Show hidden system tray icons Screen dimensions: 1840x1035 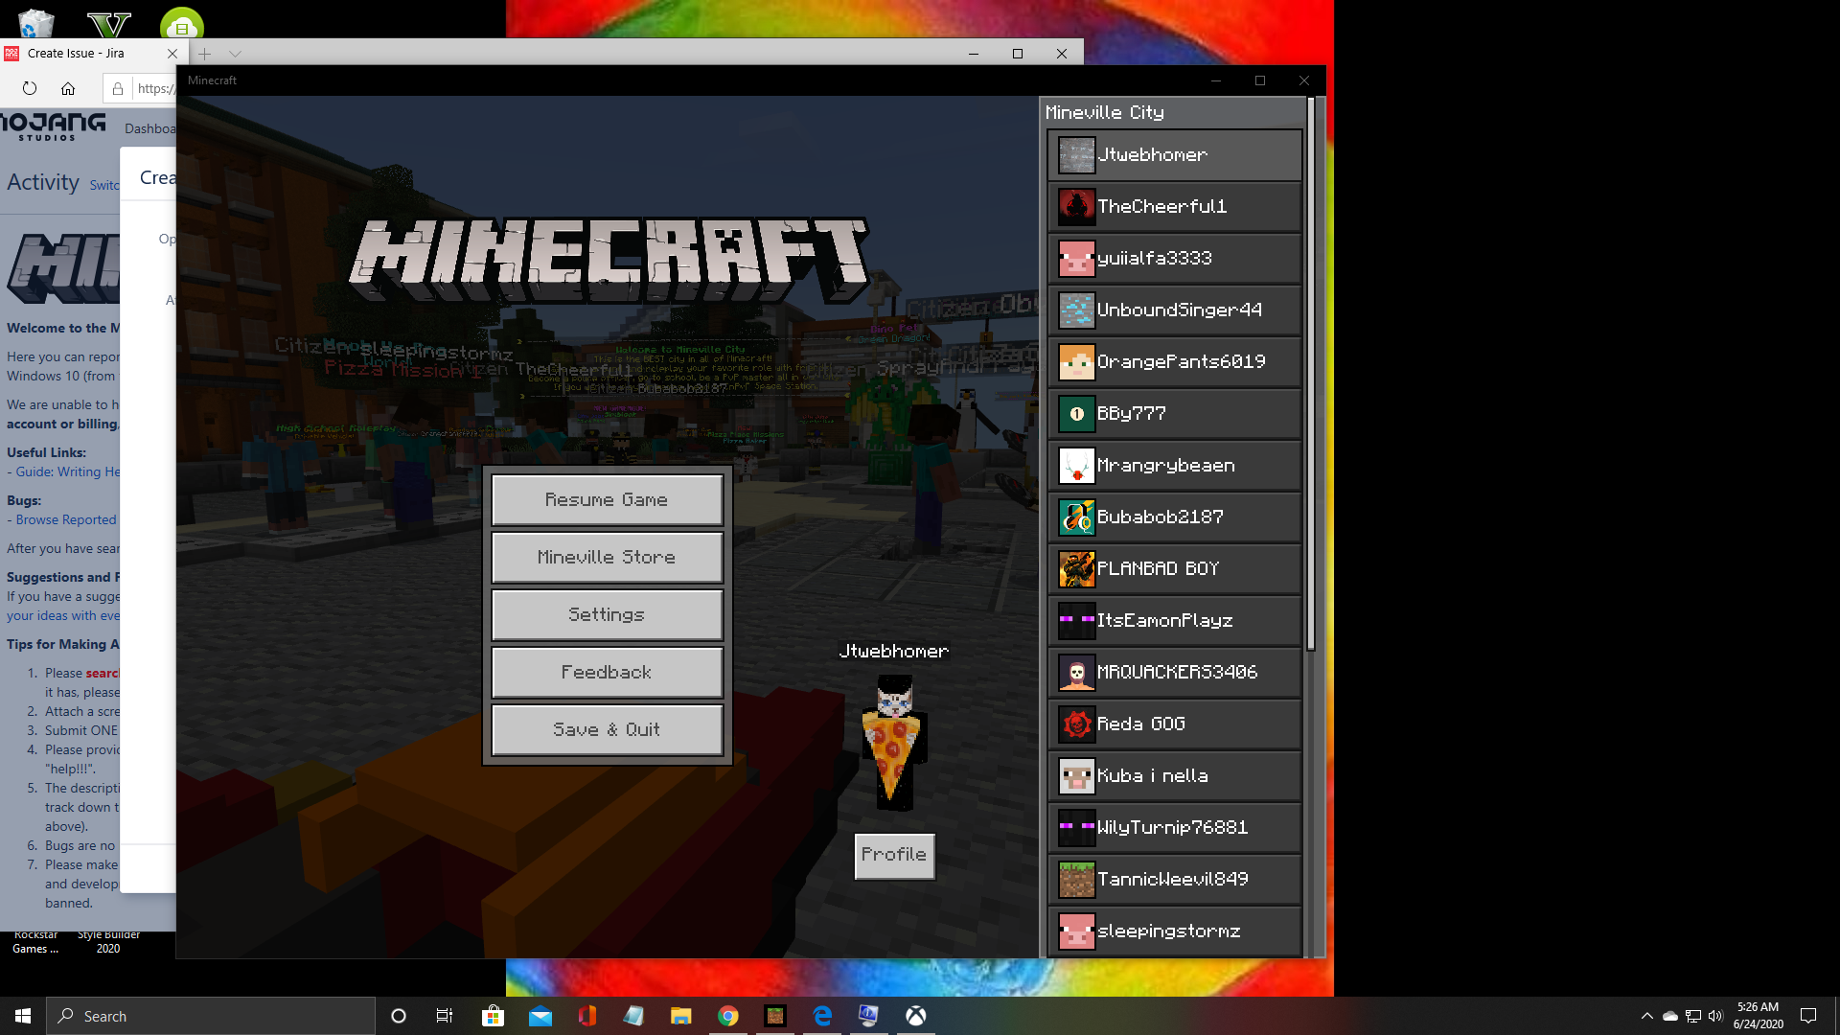pos(1646,1016)
